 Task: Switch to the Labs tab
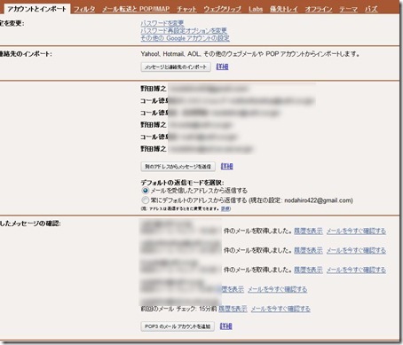tap(256, 9)
